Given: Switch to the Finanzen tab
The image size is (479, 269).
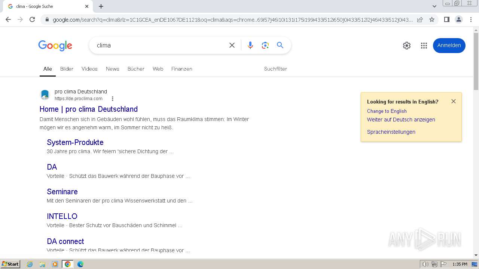Looking at the screenshot, I should pyautogui.click(x=181, y=69).
